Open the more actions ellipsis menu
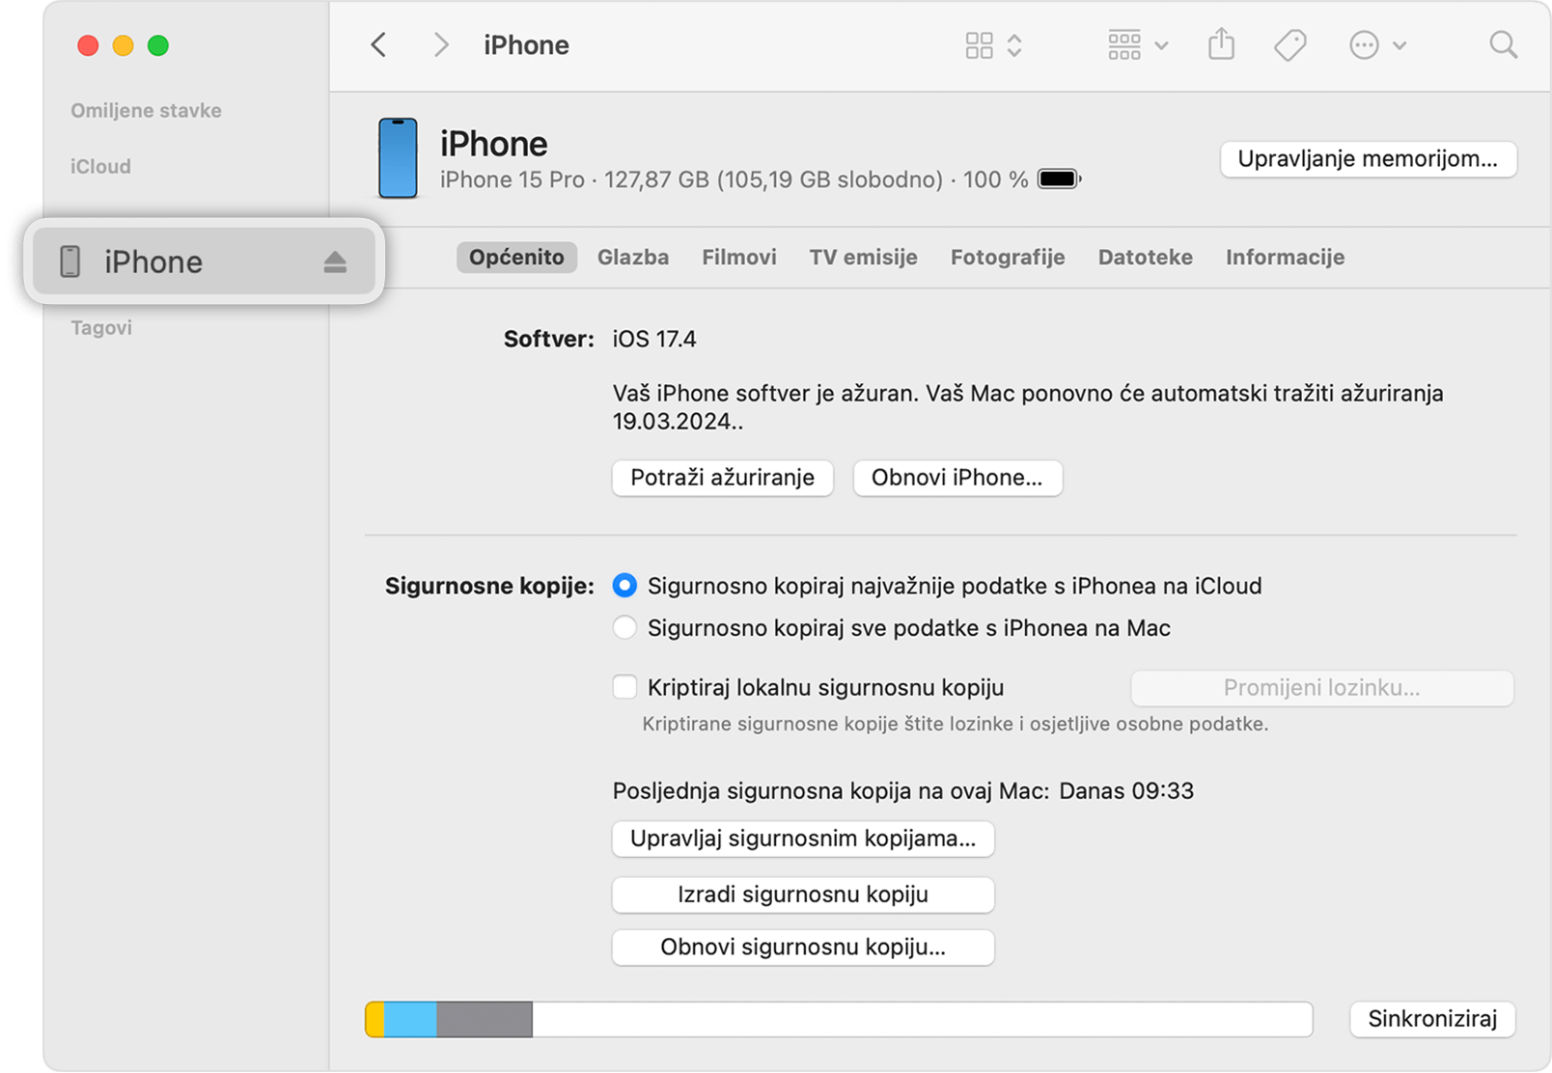 [1377, 45]
